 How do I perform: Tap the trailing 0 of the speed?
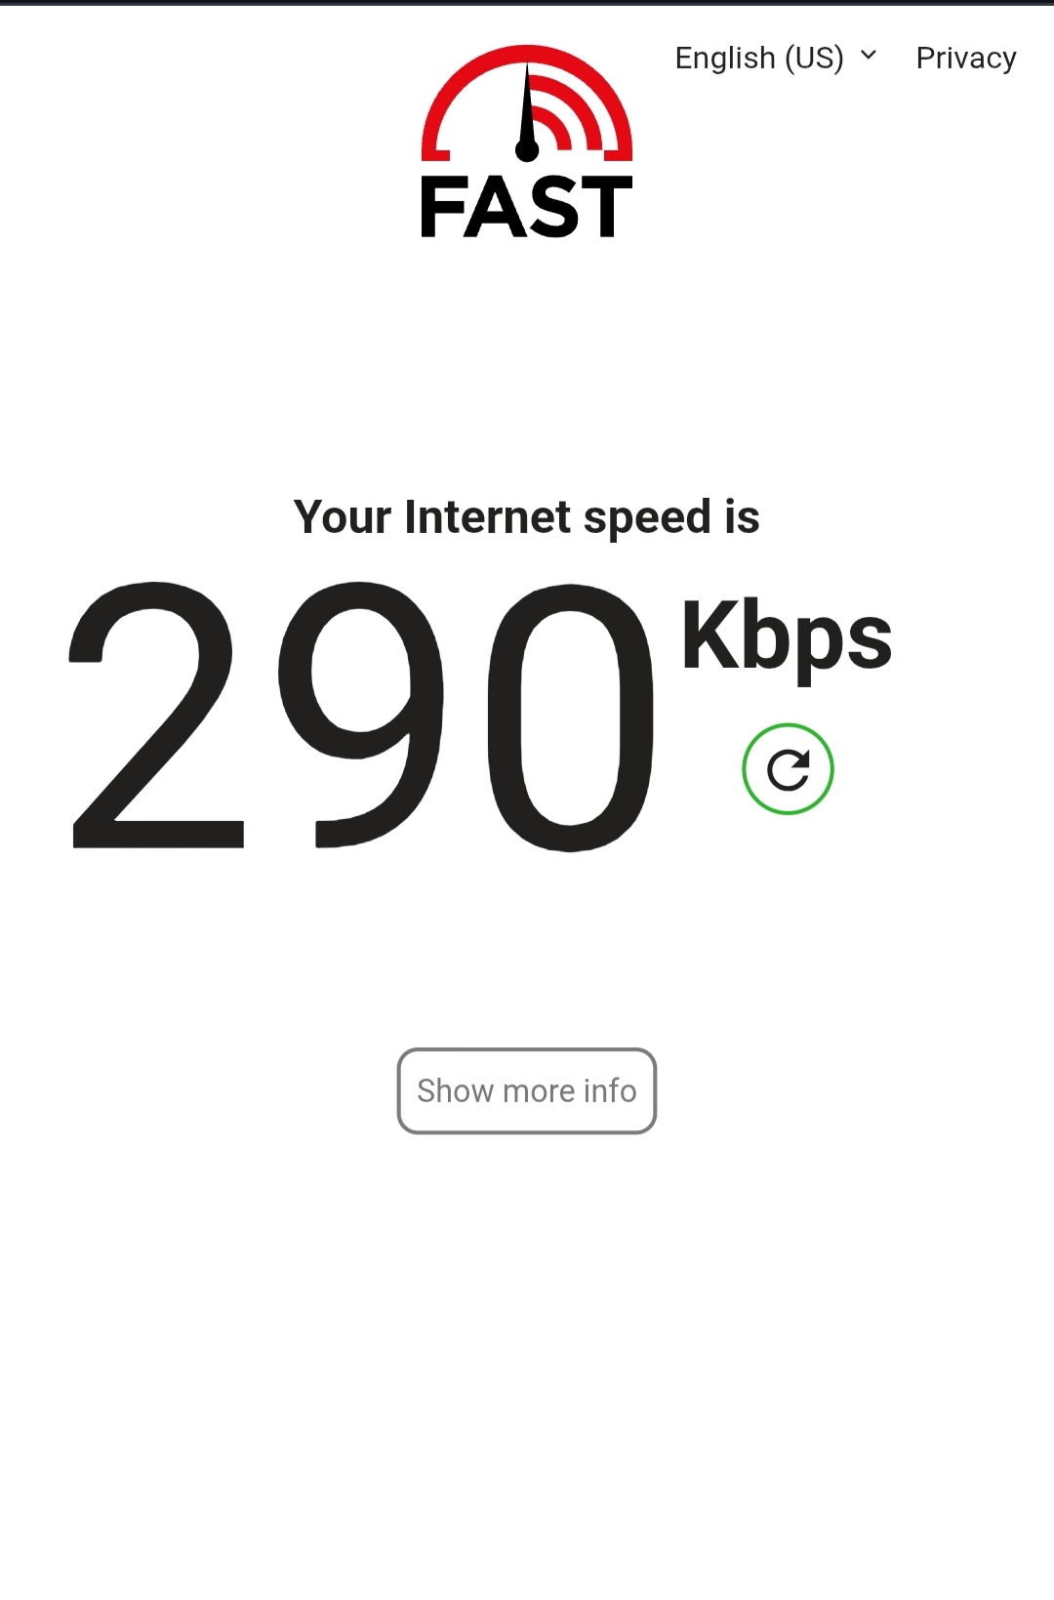pyautogui.click(x=571, y=718)
